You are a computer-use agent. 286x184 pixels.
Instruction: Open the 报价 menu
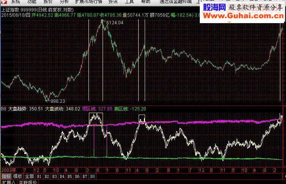pyautogui.click(x=48, y=2)
